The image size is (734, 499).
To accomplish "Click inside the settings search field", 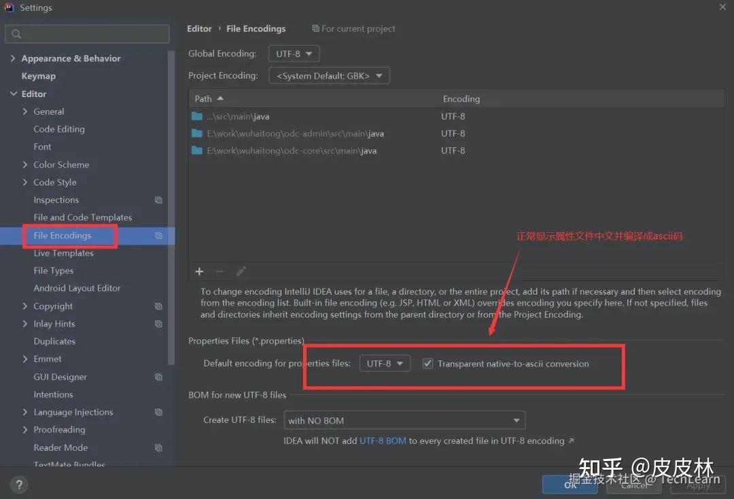I will pos(87,33).
